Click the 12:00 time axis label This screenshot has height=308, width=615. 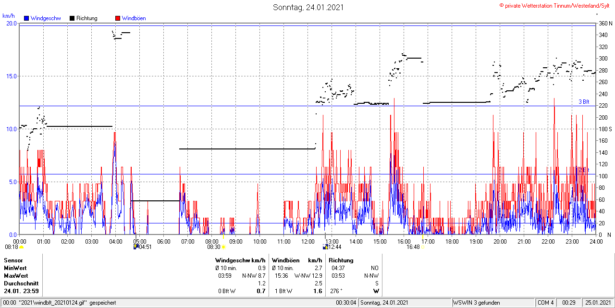pos(308,241)
